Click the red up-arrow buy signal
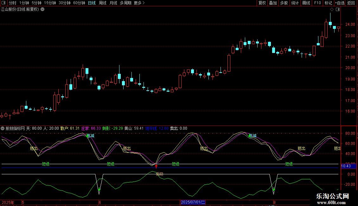The width and height of the screenshot is (358, 206). (x=156, y=166)
